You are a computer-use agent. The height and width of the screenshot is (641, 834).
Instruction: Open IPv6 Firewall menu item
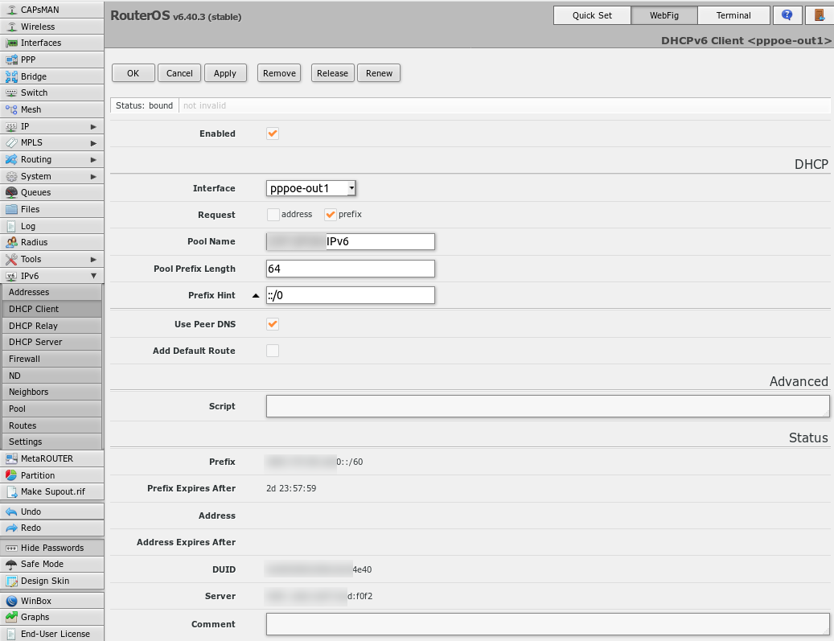click(x=51, y=359)
